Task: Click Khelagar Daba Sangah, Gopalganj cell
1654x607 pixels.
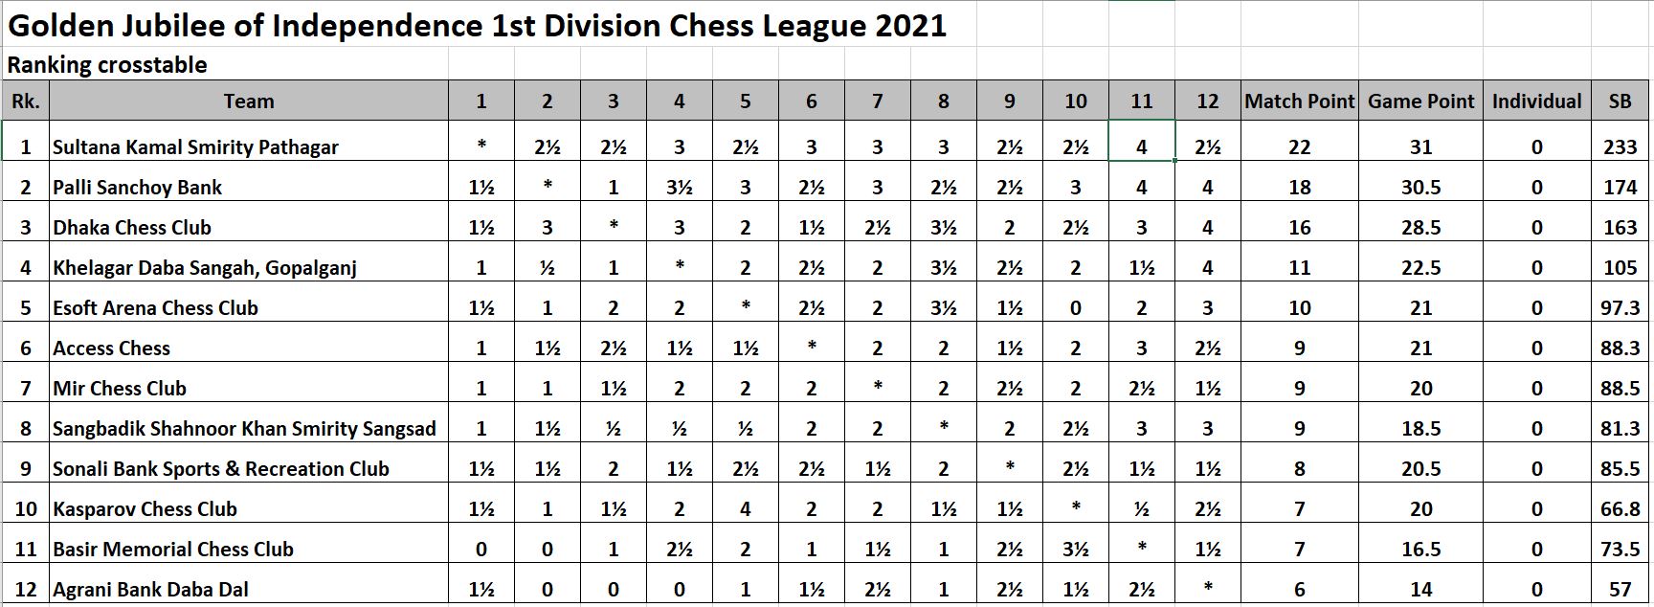Action: [x=249, y=267]
